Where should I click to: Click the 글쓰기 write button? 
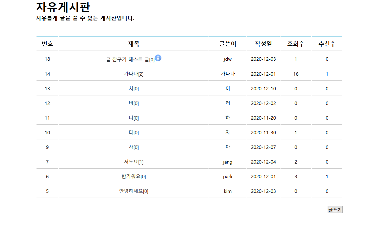(335, 210)
